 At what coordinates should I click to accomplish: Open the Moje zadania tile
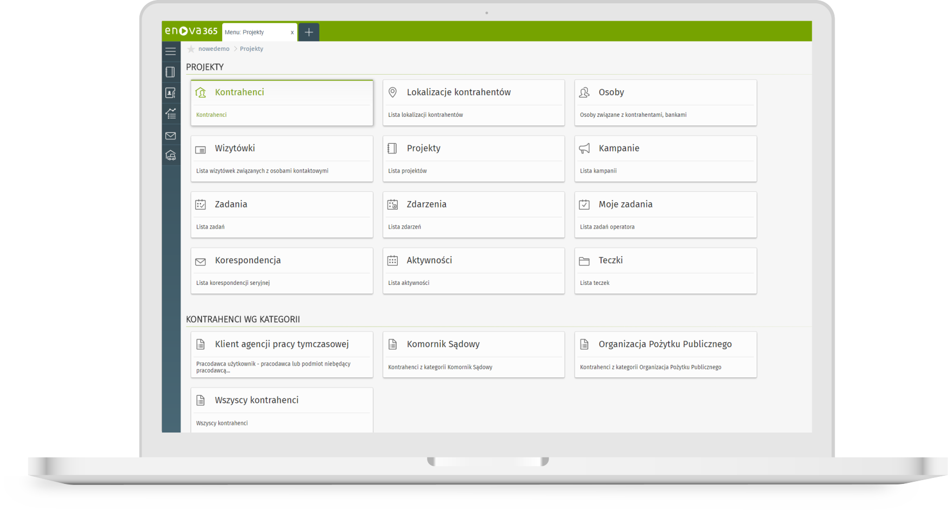665,215
